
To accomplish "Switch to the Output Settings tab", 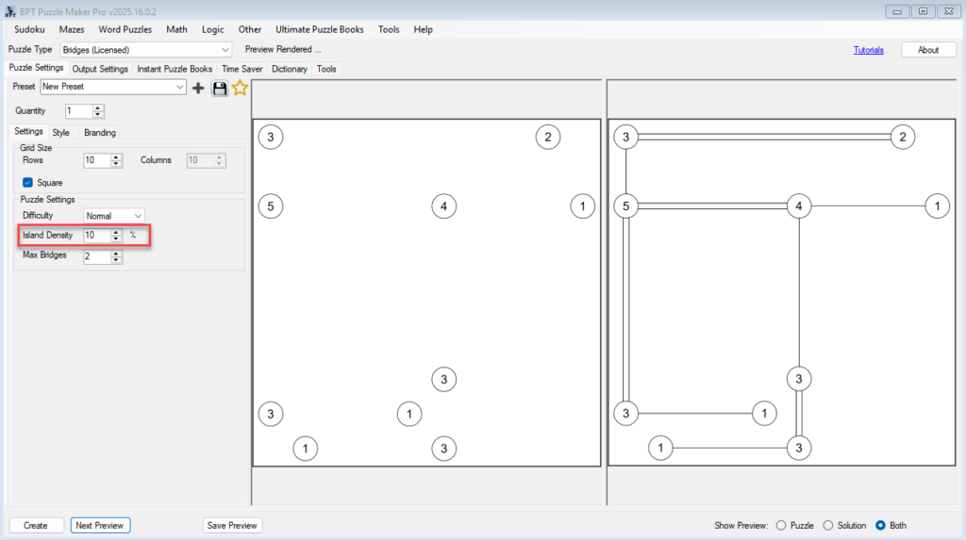I will point(100,69).
